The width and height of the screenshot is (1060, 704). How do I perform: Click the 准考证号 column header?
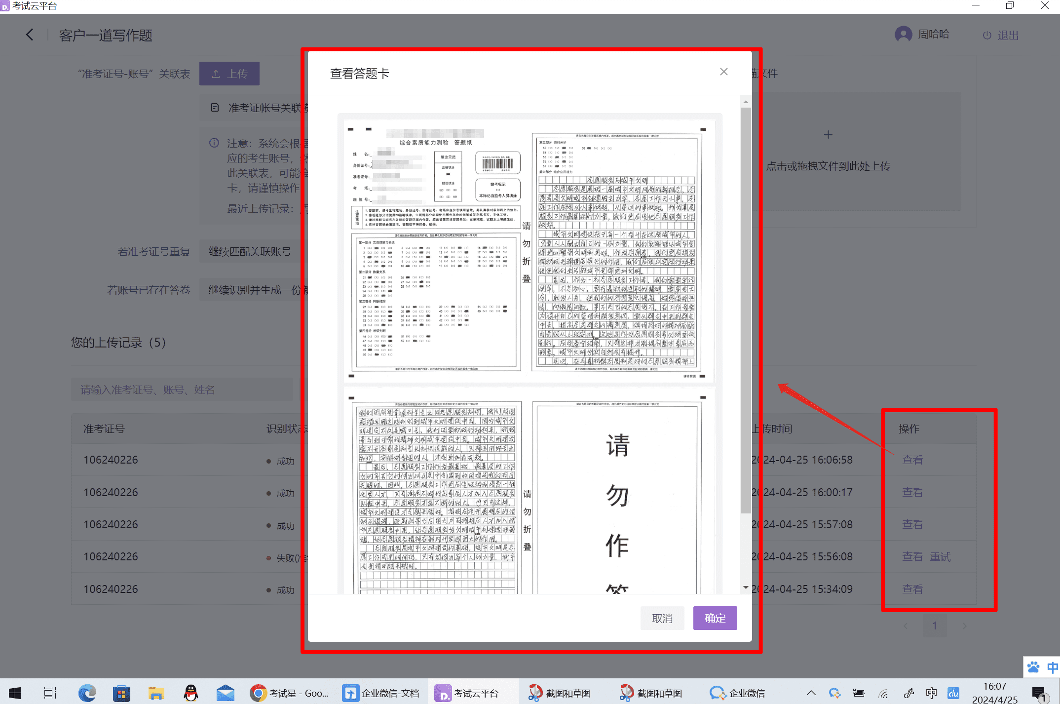104,429
